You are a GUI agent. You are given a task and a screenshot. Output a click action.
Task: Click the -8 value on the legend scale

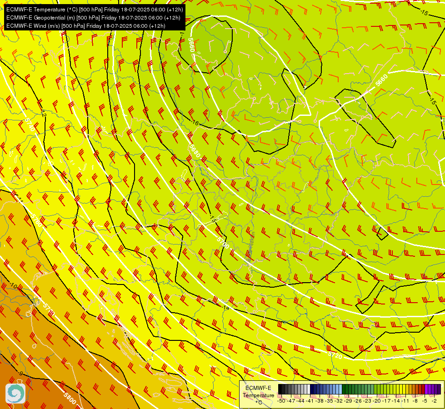415,401
